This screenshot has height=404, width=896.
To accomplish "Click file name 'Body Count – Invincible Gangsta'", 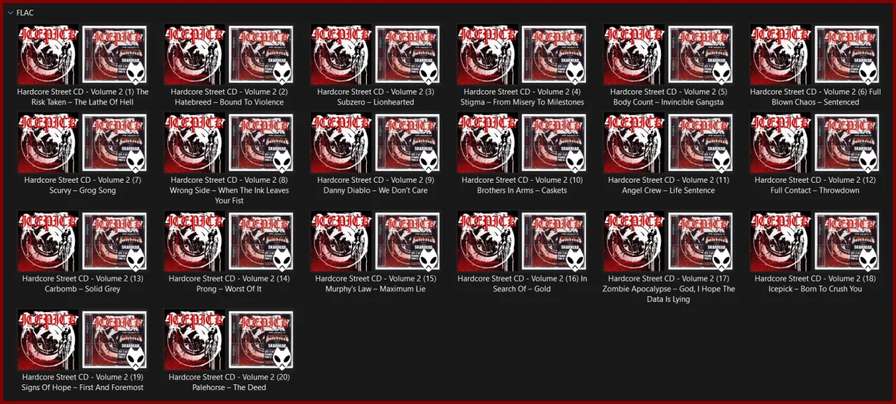I will point(668,102).
